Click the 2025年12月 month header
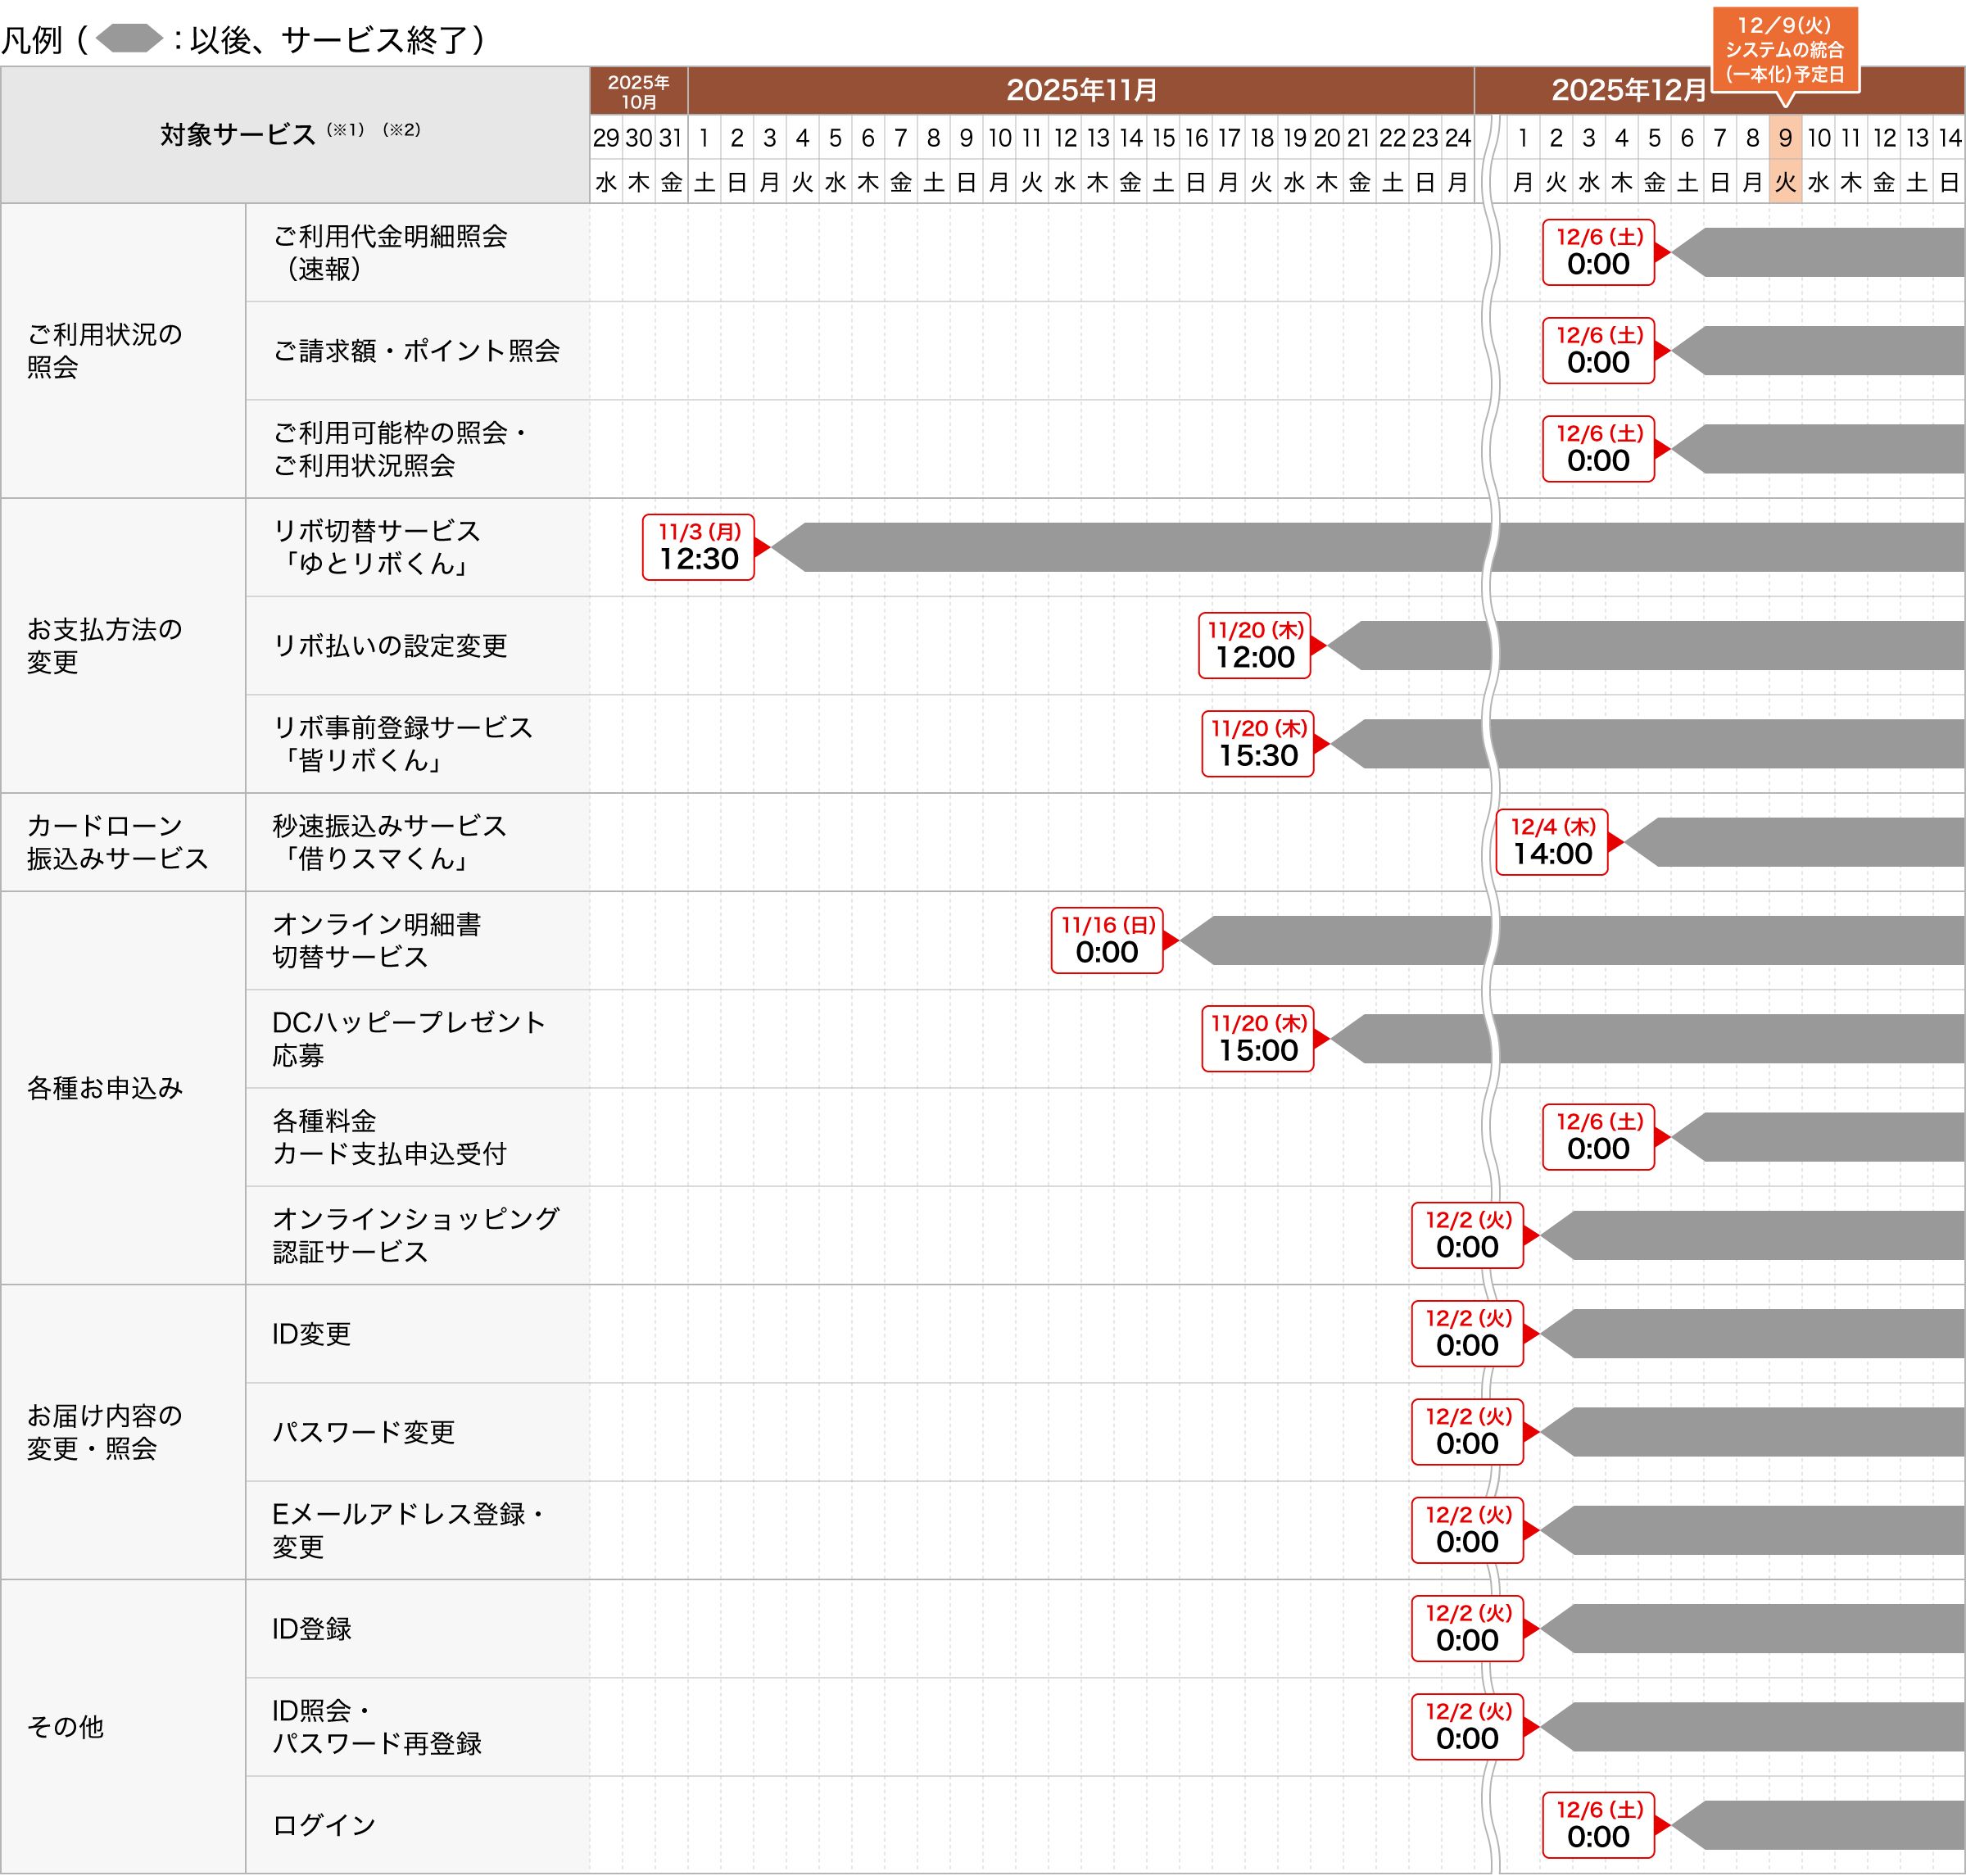 [1628, 90]
